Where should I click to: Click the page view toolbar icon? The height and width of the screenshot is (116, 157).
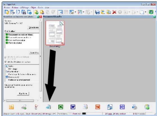tap(18, 12)
